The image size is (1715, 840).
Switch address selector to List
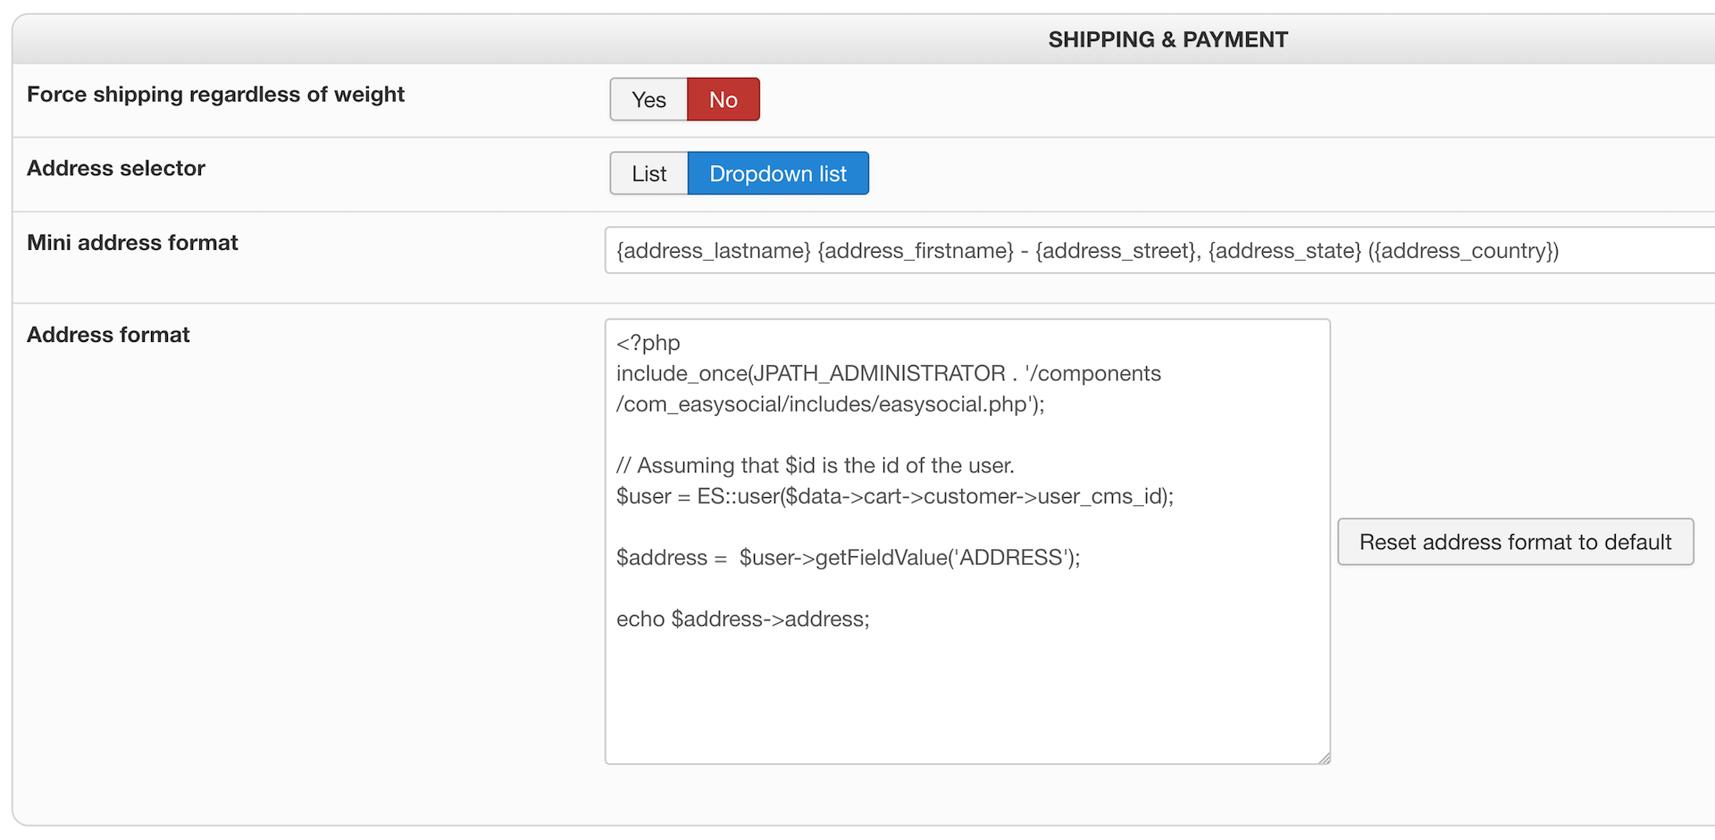[x=648, y=174]
